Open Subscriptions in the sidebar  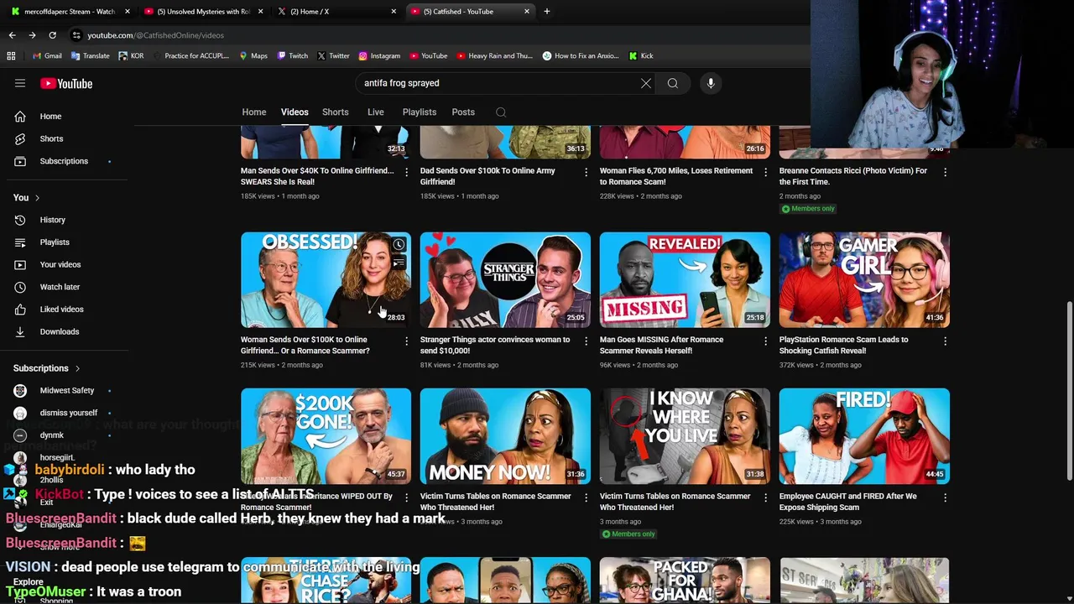pyautogui.click(x=65, y=161)
